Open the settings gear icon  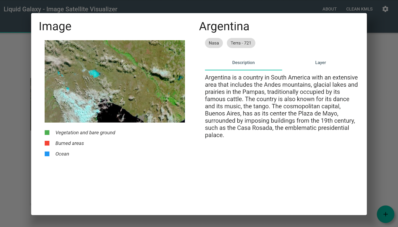(x=385, y=9)
